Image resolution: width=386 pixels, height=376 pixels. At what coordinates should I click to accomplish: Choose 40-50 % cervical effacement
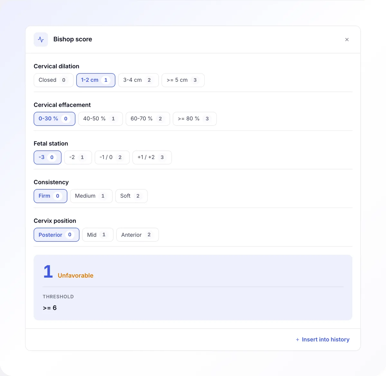[x=100, y=119]
